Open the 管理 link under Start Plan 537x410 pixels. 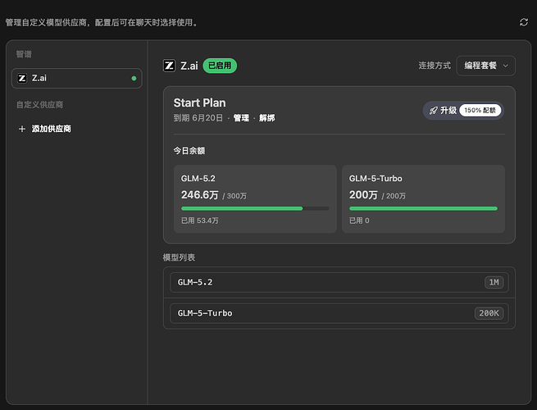[241, 118]
